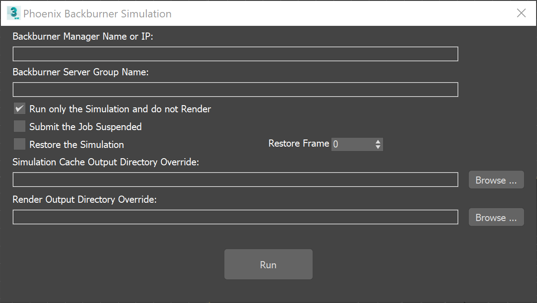Focus the Simulation Cache Output Directory Override field
Screen dimensions: 537x303
[235, 180]
